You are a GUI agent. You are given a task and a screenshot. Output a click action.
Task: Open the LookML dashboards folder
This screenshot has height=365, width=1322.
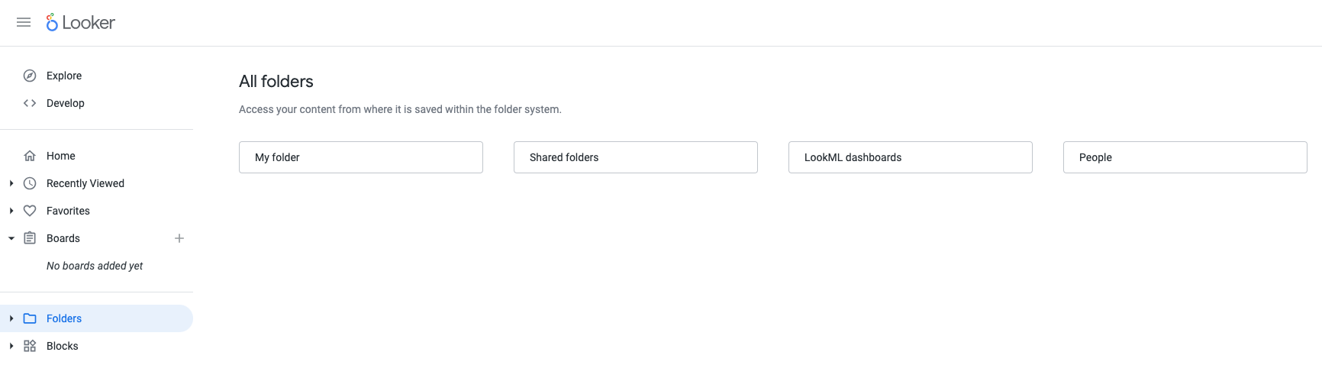tap(910, 157)
